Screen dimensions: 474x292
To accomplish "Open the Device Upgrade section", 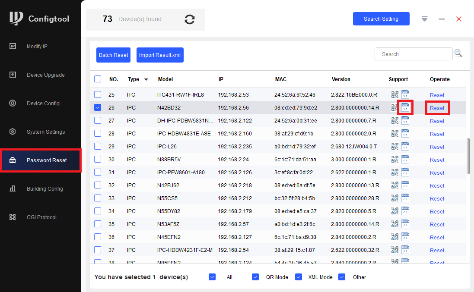I will click(45, 75).
